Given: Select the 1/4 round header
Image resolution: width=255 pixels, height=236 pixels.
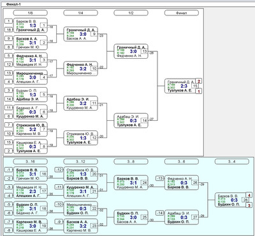Looking at the screenshot, I should click(x=80, y=13).
